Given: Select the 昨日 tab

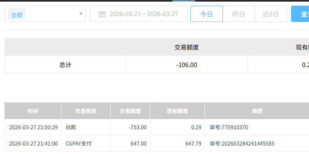Looking at the screenshot, I should 238,14.
